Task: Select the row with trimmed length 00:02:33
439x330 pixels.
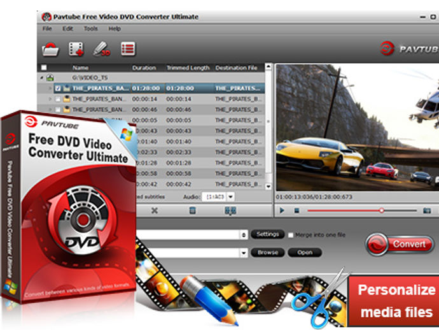Action: (x=200, y=152)
